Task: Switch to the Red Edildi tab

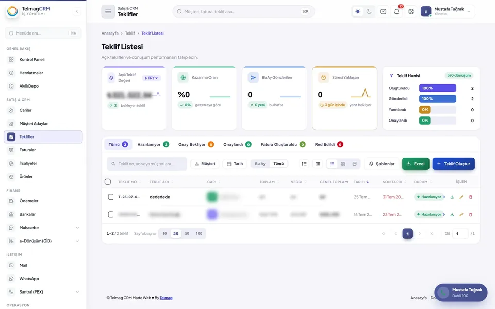Action: click(x=329, y=144)
